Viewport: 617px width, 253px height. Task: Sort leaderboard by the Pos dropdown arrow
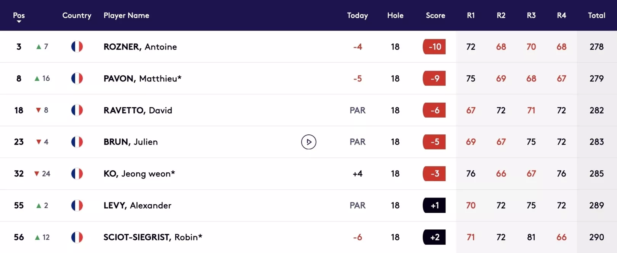[19, 22]
